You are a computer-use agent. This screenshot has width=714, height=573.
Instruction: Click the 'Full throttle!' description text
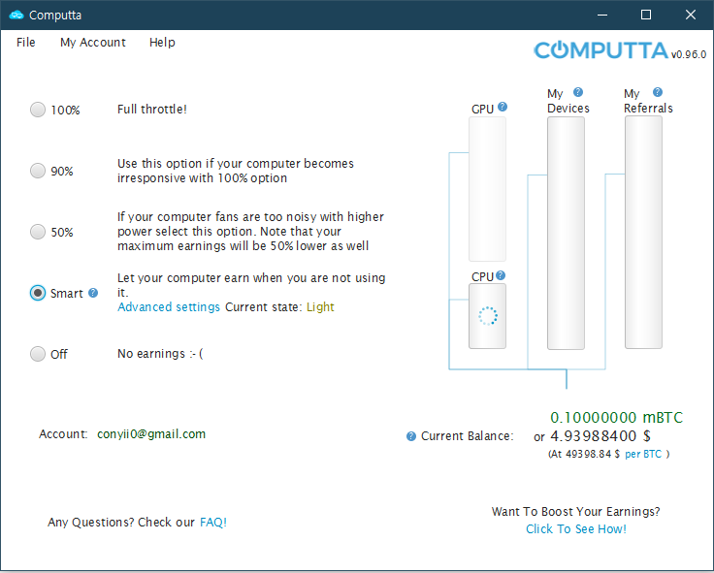click(x=152, y=110)
